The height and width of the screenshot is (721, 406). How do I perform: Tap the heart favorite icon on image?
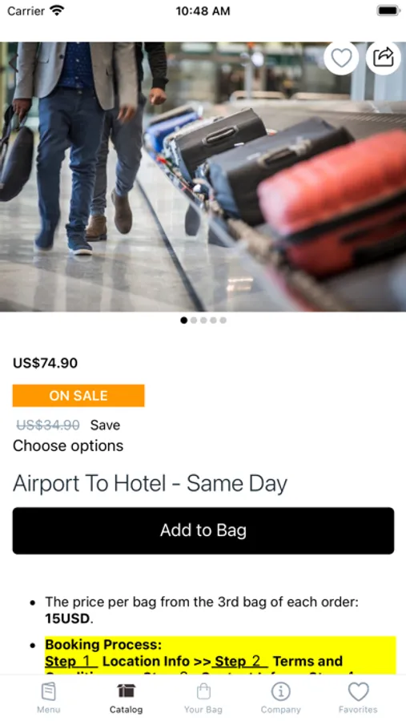341,58
